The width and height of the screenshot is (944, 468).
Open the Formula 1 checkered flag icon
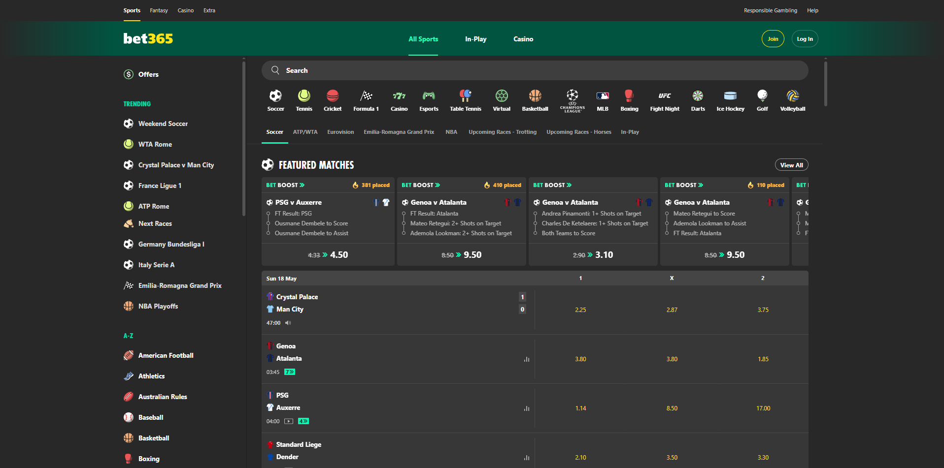366,95
